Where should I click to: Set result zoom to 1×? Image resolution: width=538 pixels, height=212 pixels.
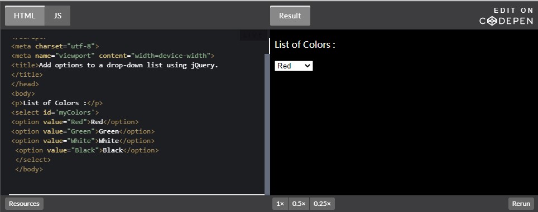click(280, 204)
